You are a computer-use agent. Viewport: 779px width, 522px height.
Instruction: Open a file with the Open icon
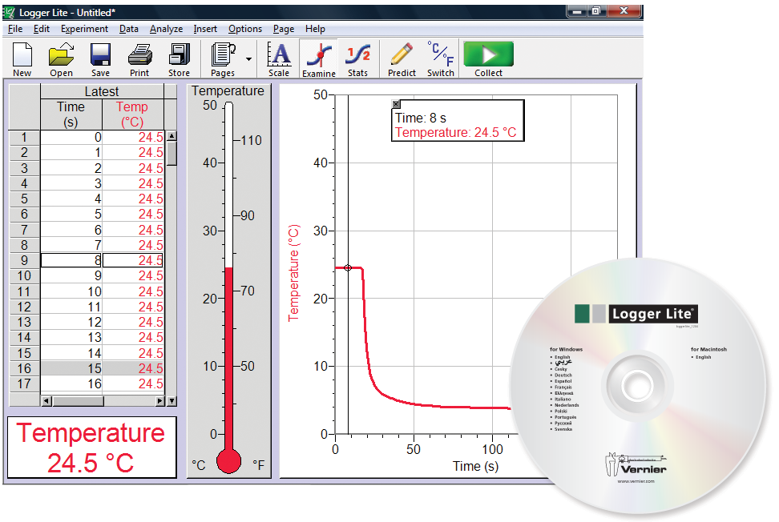(61, 58)
